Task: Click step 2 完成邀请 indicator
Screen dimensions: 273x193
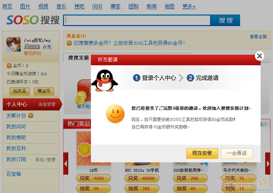Action: (203, 78)
